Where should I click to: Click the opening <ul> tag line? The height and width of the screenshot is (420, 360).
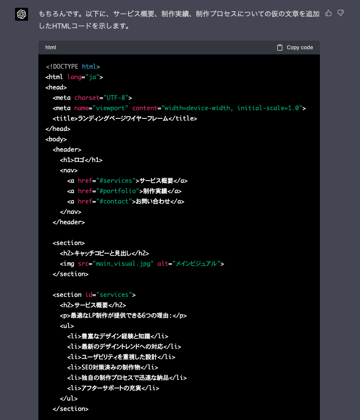coord(67,326)
